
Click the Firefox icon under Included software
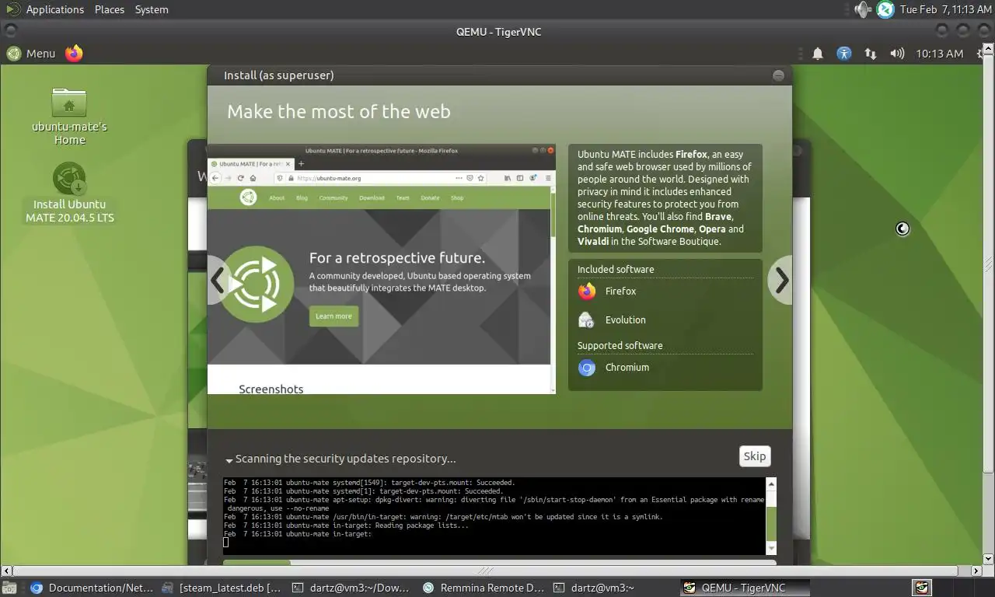[x=587, y=292]
